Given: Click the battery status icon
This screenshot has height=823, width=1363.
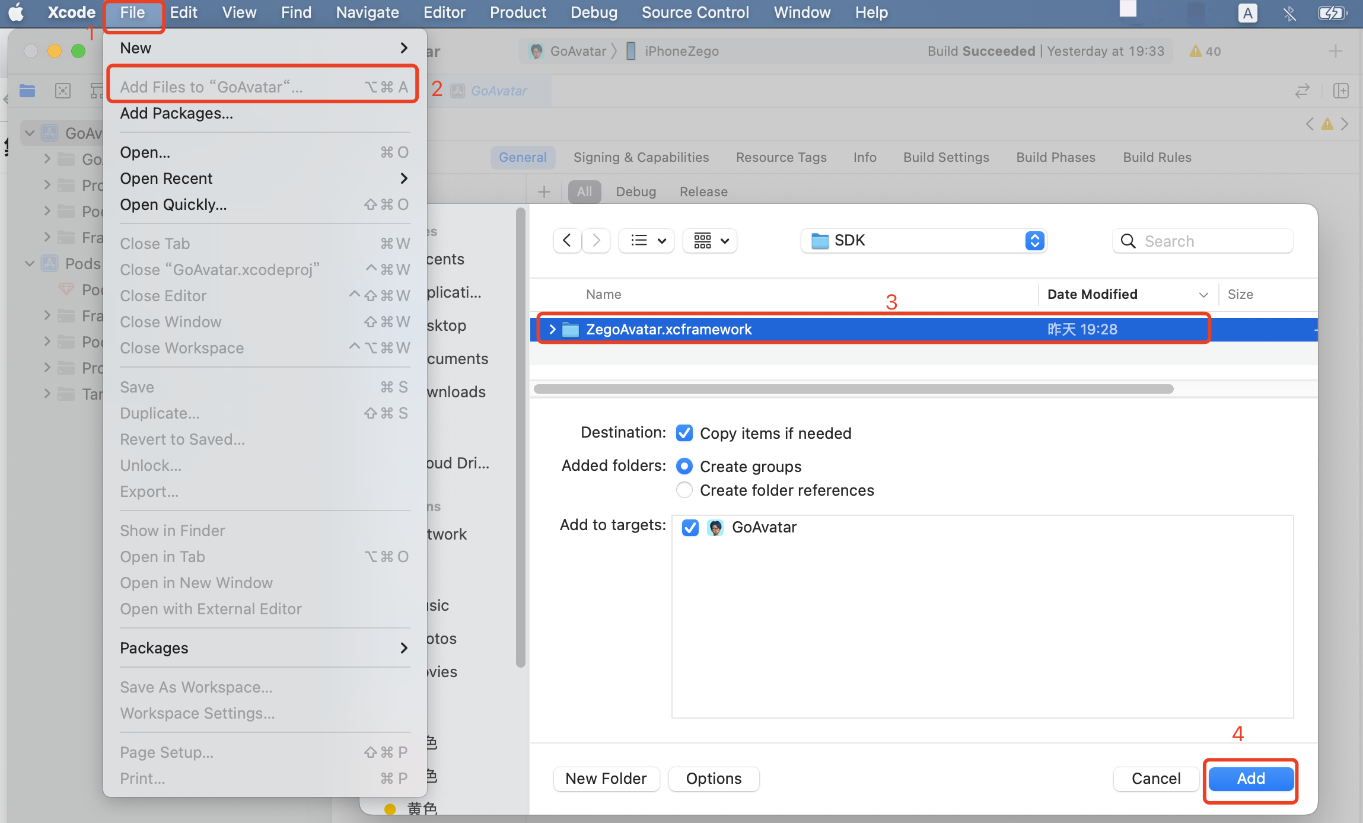Looking at the screenshot, I should pyautogui.click(x=1333, y=12).
